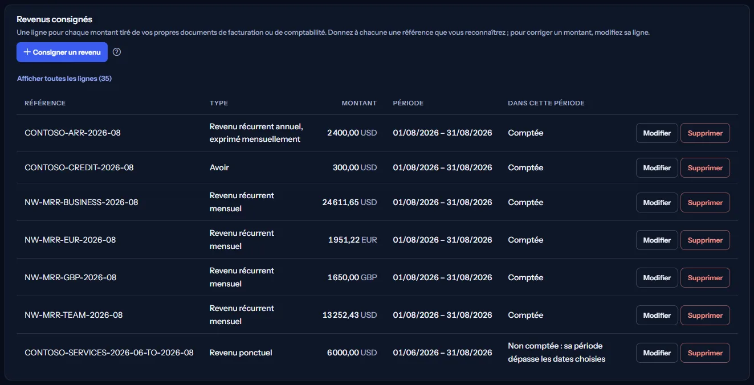Click the 2 400,00 USD amount
Viewport: 754px width, 385px height.
pyautogui.click(x=352, y=133)
